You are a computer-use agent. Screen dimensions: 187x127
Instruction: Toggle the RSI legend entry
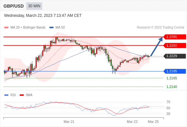coord(10,95)
